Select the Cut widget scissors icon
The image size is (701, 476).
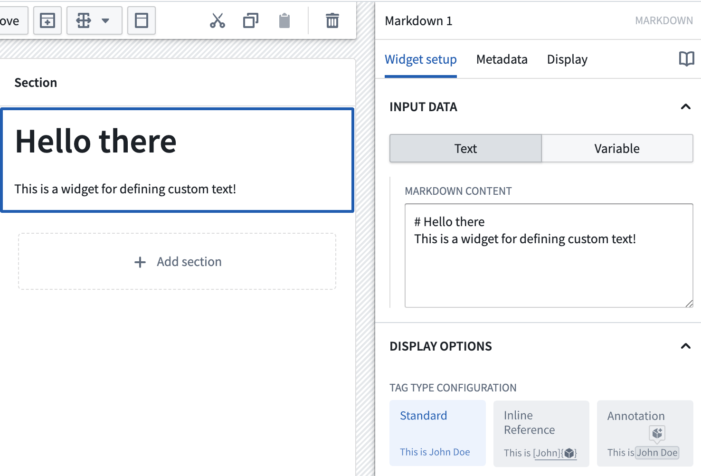(217, 20)
